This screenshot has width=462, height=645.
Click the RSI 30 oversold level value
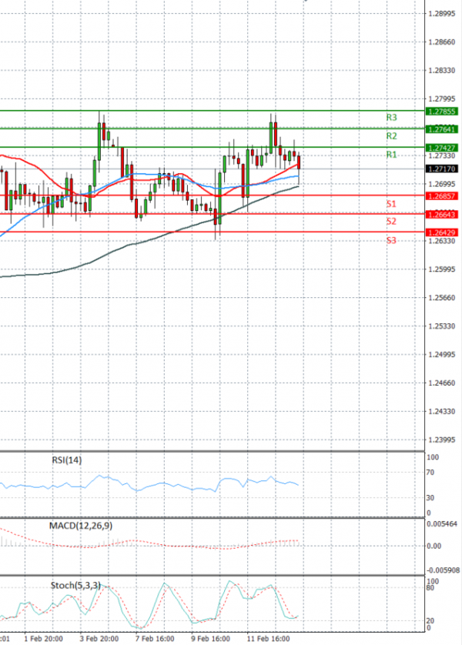[x=430, y=498]
